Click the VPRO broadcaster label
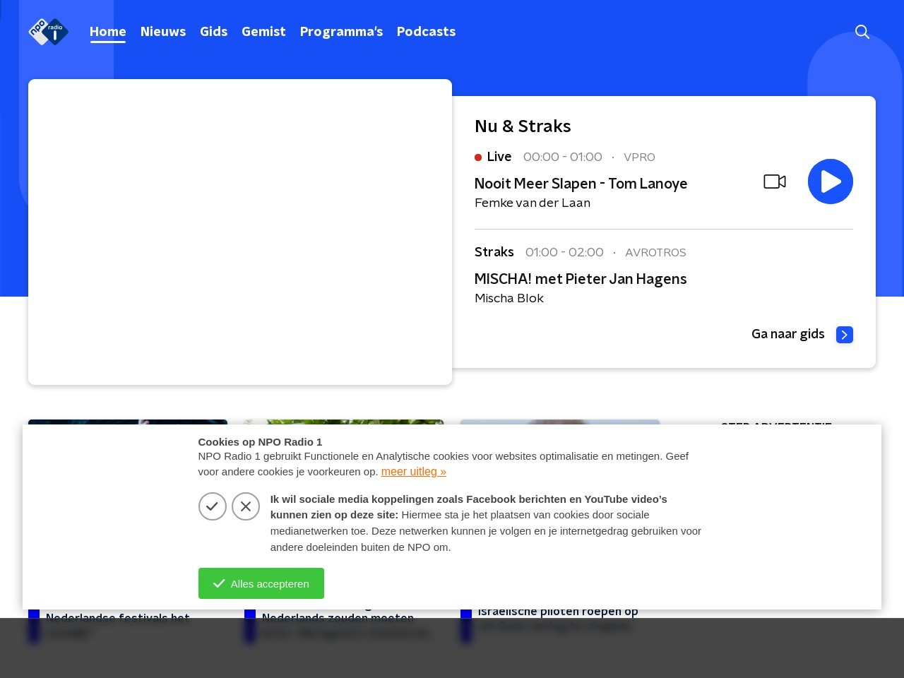 coord(639,157)
